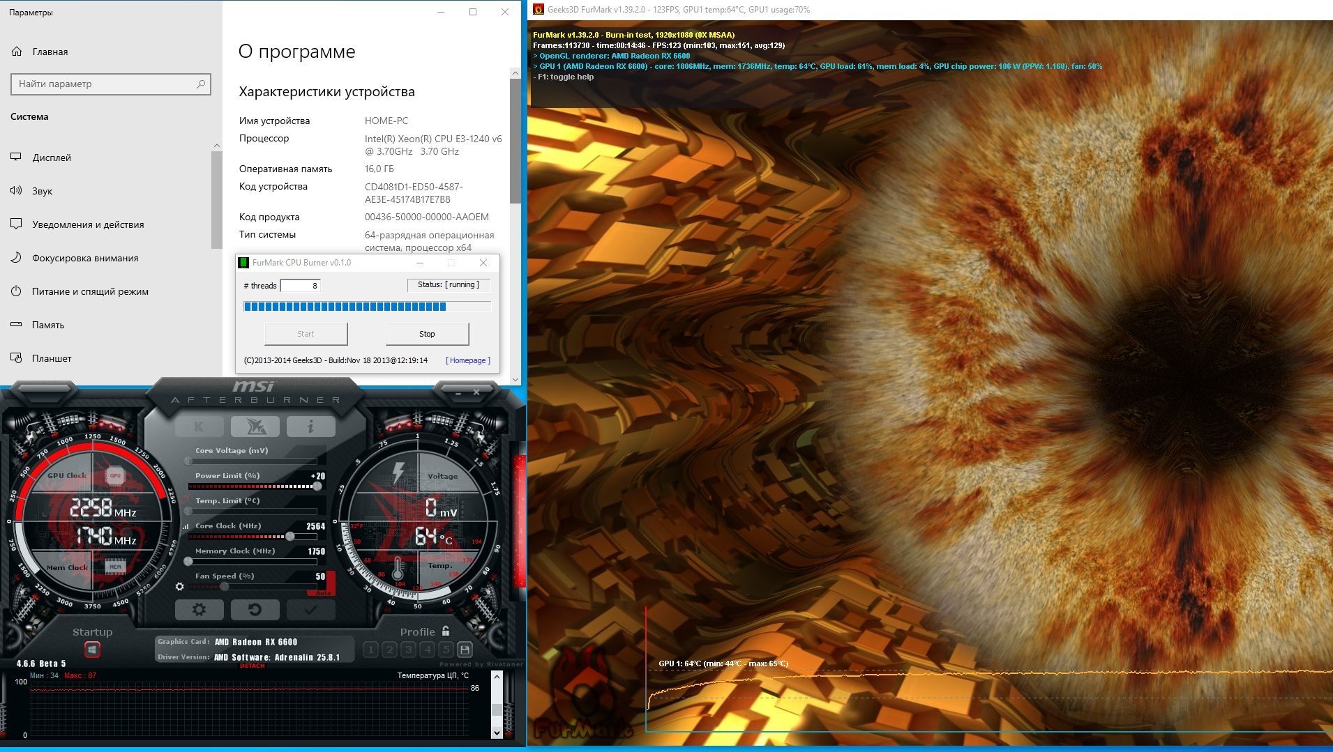Maximize the Параметры window
Screen dimensions: 1333x752
[x=473, y=12]
